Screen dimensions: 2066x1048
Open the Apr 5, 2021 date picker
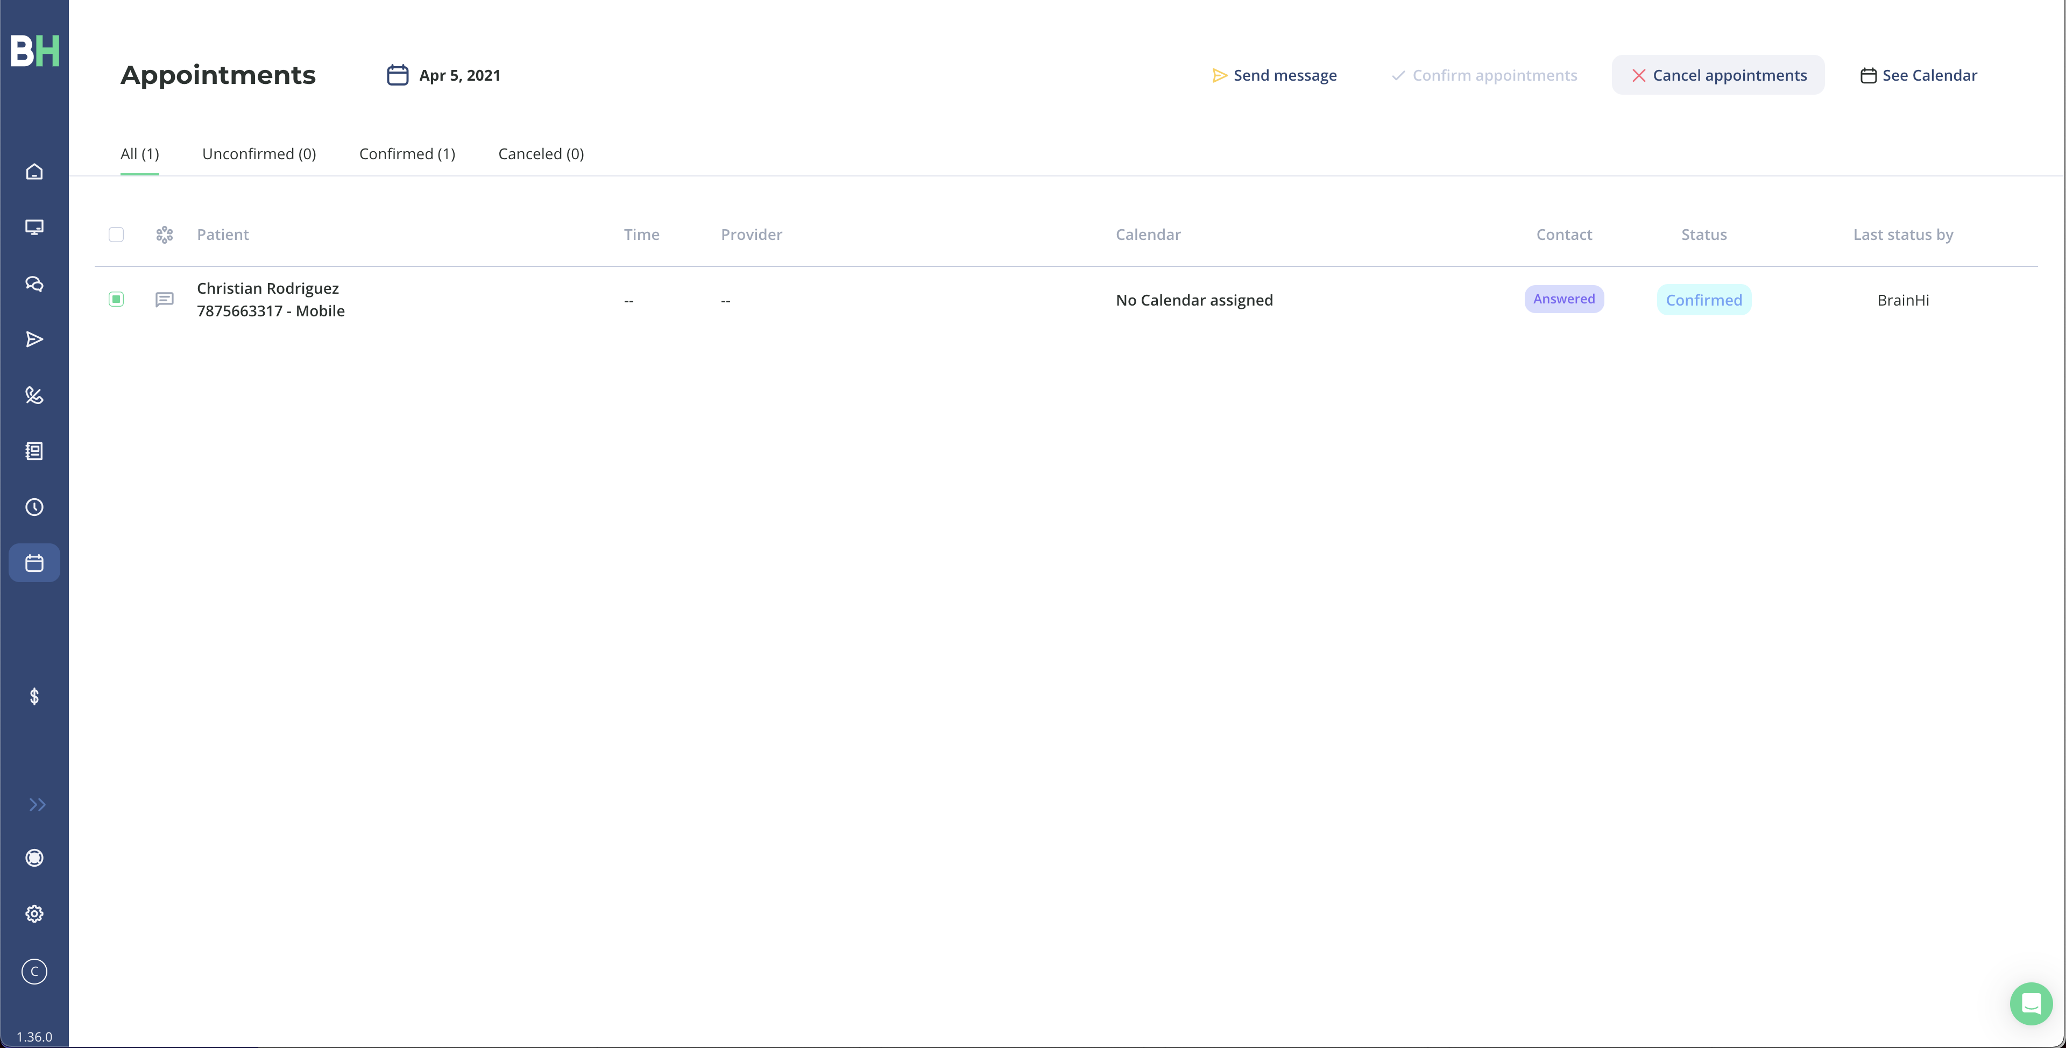(x=443, y=75)
